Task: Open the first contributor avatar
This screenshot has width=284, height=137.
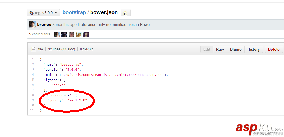Action: click(x=57, y=35)
